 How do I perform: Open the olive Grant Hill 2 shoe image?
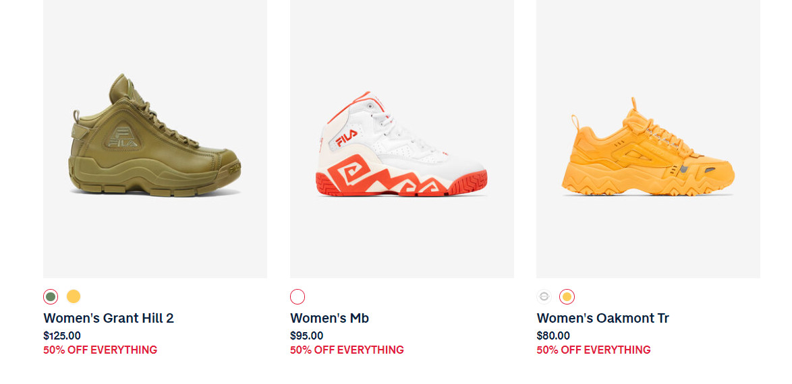coord(155,139)
